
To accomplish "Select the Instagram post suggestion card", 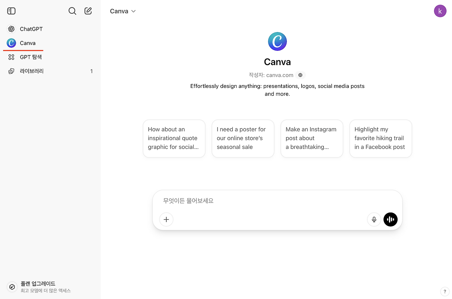I will 311,138.
